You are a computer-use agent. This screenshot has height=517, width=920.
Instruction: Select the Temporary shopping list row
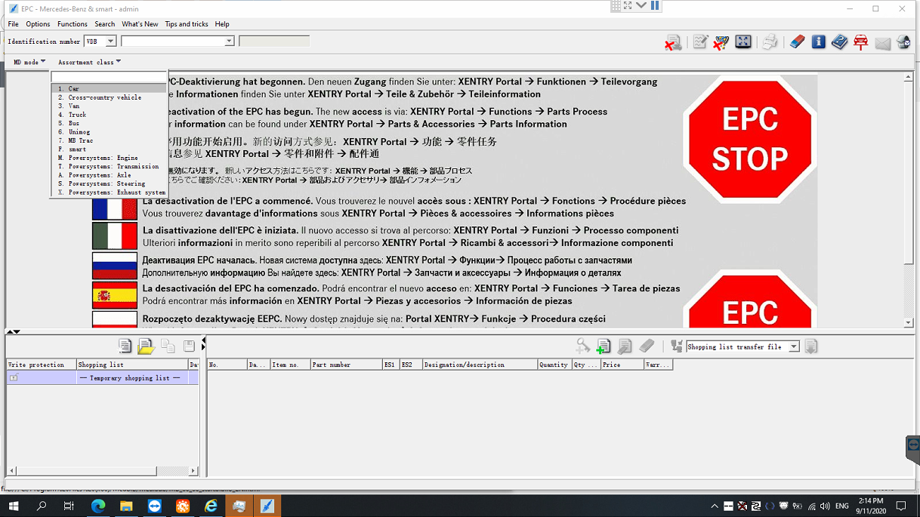point(103,377)
